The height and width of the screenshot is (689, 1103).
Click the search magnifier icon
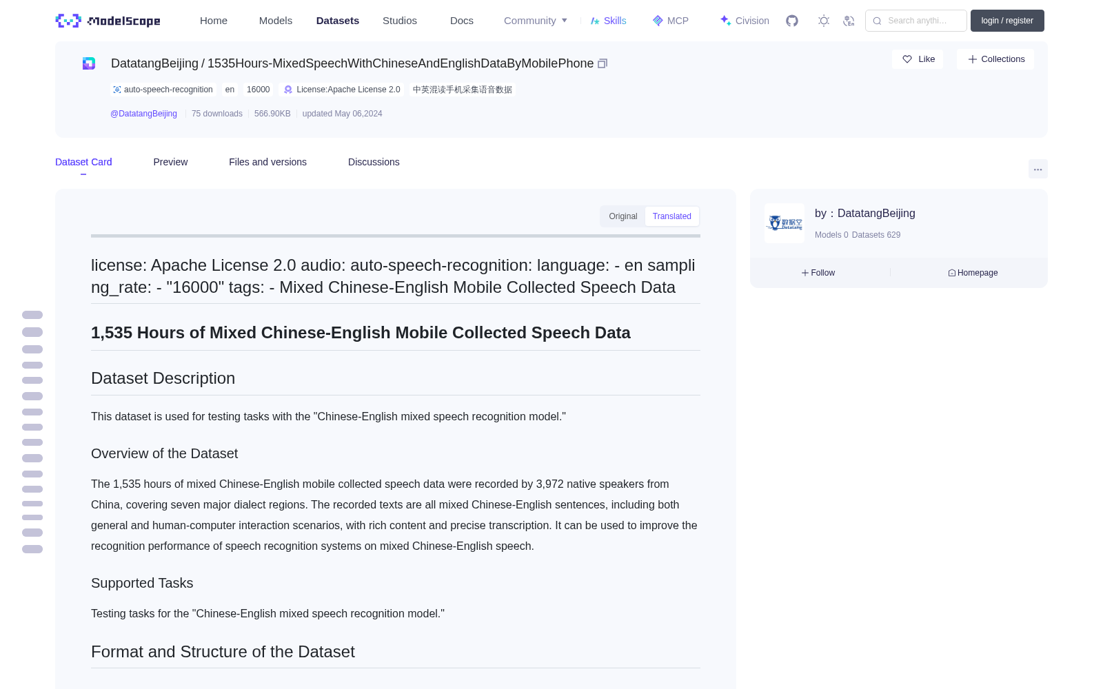[877, 21]
